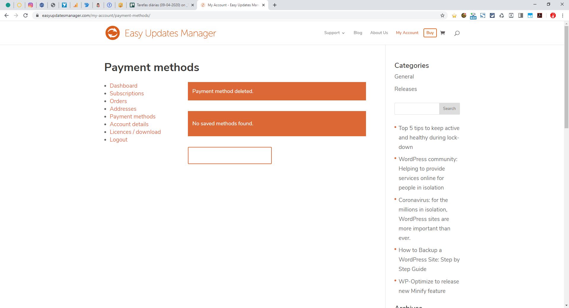569x308 pixels.
Task: Open the pinned globe tab
Action: click(53, 5)
